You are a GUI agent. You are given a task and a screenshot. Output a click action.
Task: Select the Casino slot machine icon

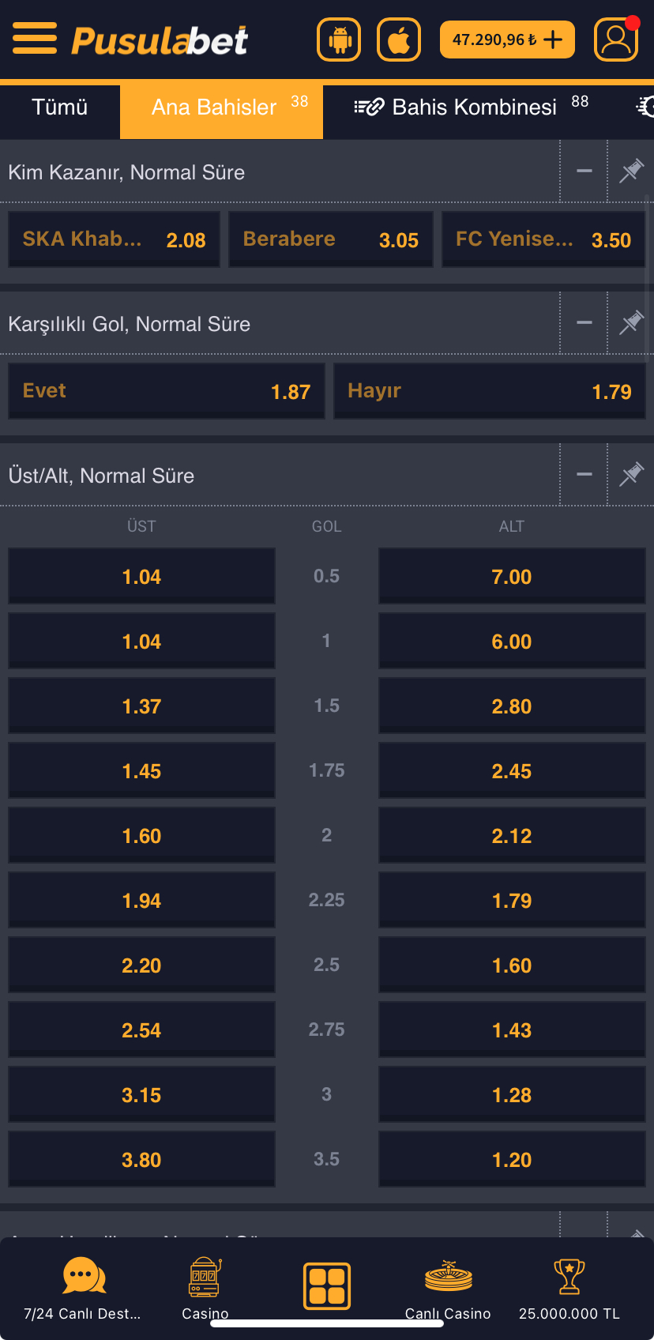pyautogui.click(x=204, y=1276)
